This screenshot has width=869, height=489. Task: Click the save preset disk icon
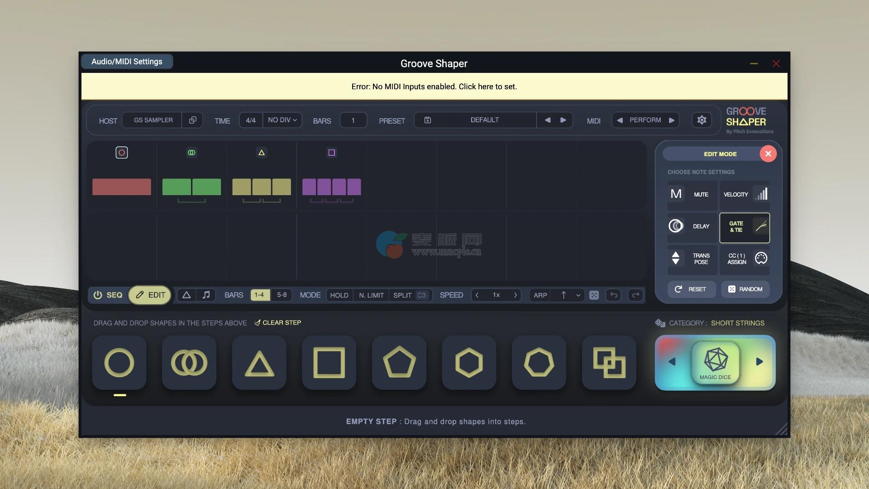coord(427,120)
